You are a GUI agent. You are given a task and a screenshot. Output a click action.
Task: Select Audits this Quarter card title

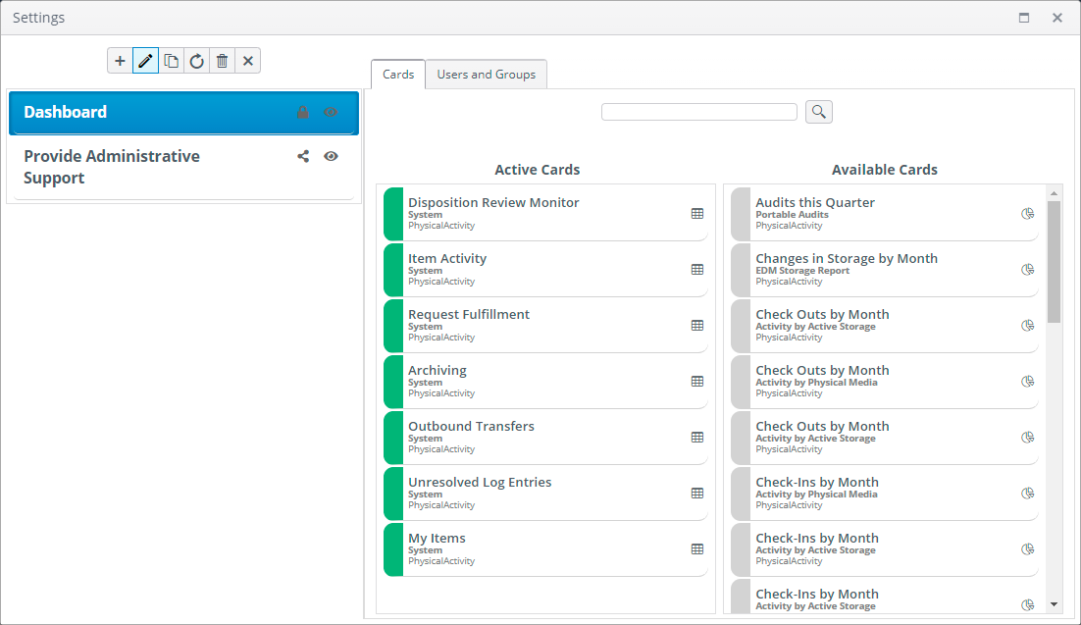[x=815, y=202]
